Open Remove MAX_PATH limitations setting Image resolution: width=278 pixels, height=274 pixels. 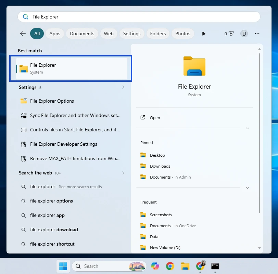point(72,158)
